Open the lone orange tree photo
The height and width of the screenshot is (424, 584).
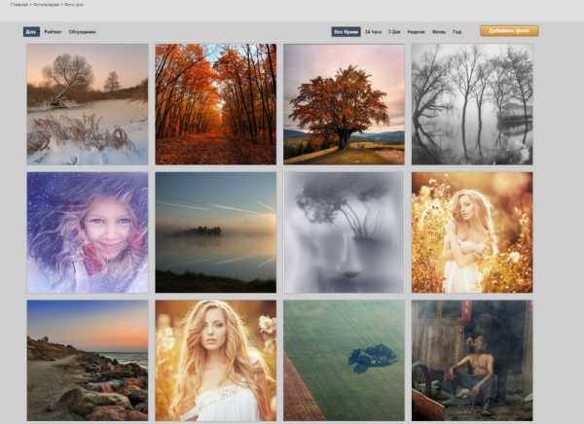point(344,104)
